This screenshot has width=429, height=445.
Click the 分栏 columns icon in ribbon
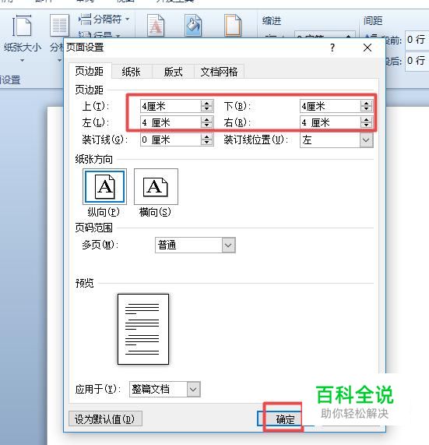(x=59, y=26)
